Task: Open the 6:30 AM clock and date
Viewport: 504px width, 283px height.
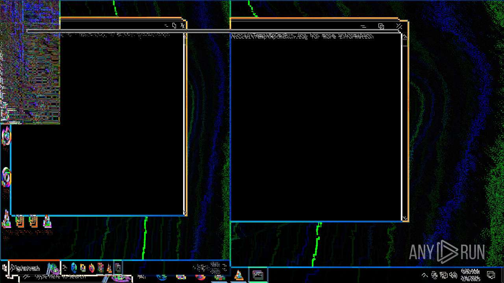Action: point(470,275)
